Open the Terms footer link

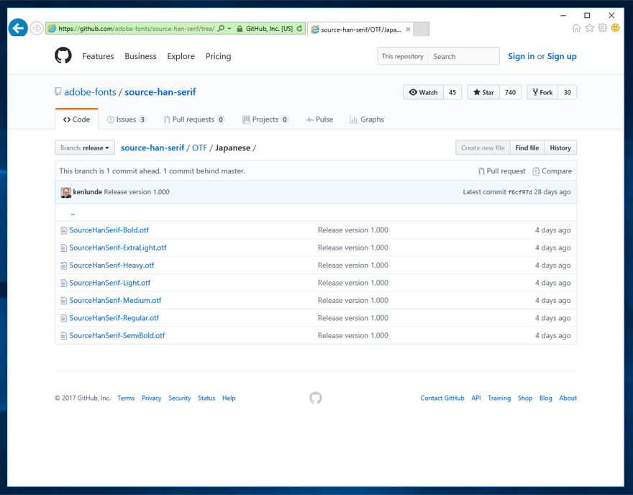click(126, 398)
